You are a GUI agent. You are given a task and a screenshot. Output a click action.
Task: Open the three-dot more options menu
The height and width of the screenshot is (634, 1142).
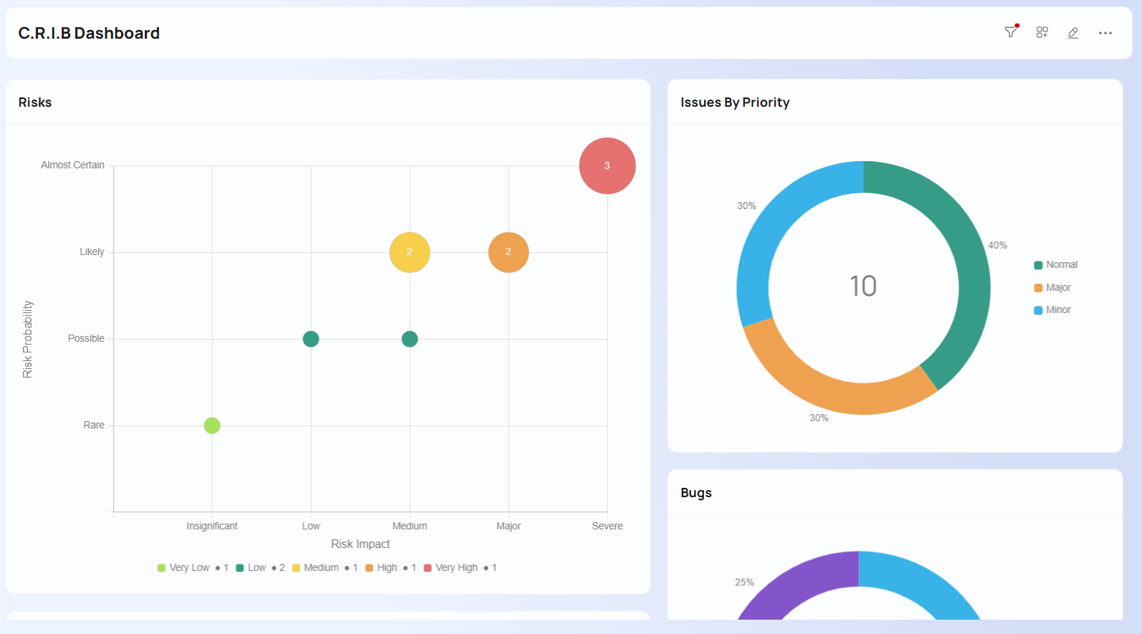[1105, 33]
